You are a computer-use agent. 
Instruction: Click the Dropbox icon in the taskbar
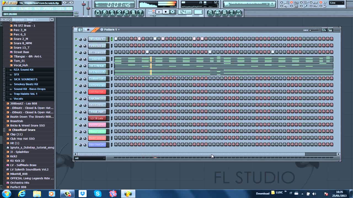click(82, 194)
